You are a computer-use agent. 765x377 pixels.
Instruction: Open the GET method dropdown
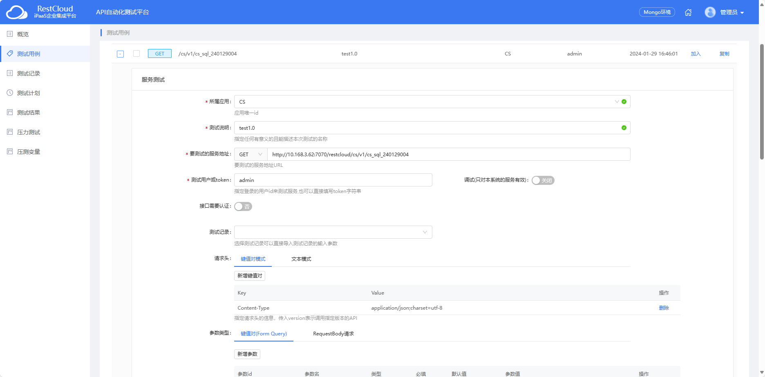coord(250,154)
